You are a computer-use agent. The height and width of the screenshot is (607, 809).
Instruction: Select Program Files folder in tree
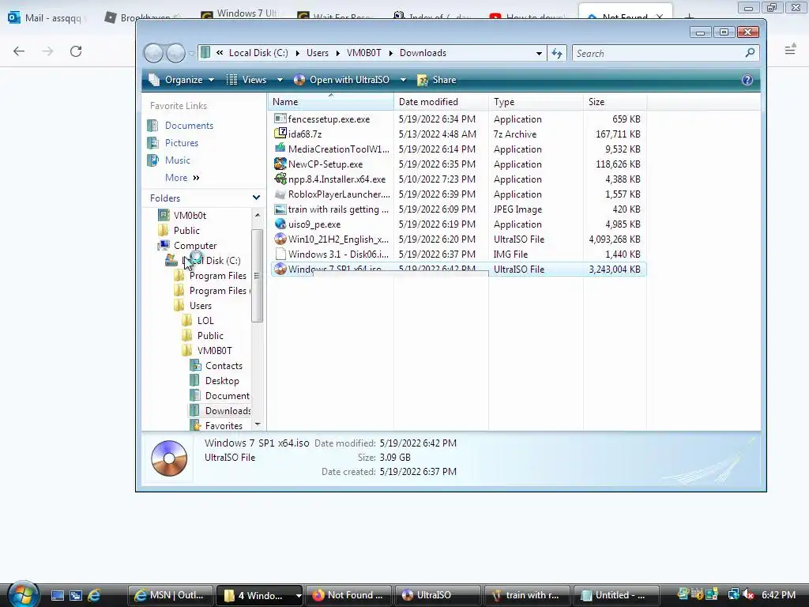point(218,276)
